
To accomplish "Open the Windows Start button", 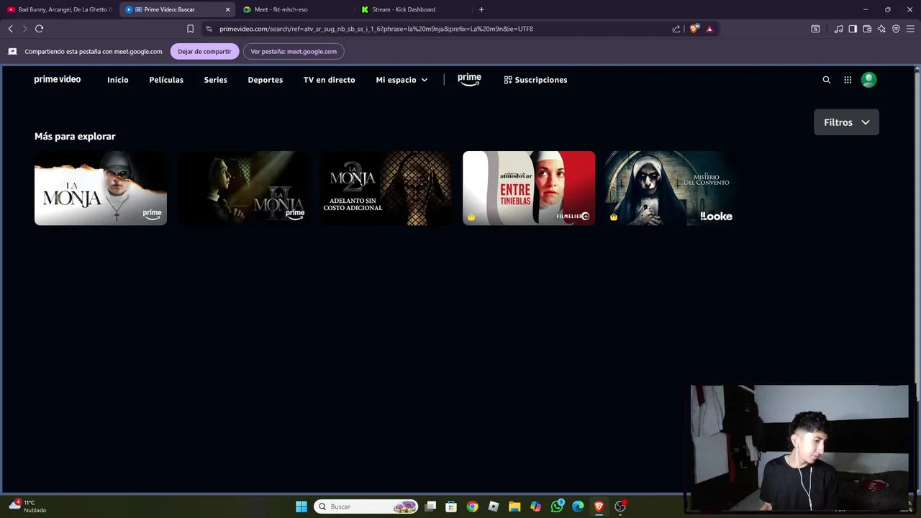I will pos(301,506).
